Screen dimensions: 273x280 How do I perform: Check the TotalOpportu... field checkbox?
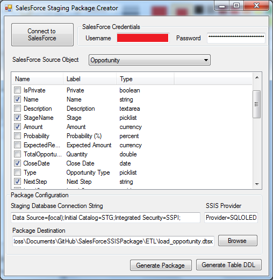[x=17, y=154]
